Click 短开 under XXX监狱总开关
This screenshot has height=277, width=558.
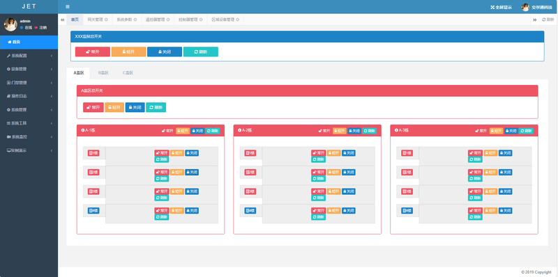pos(128,52)
